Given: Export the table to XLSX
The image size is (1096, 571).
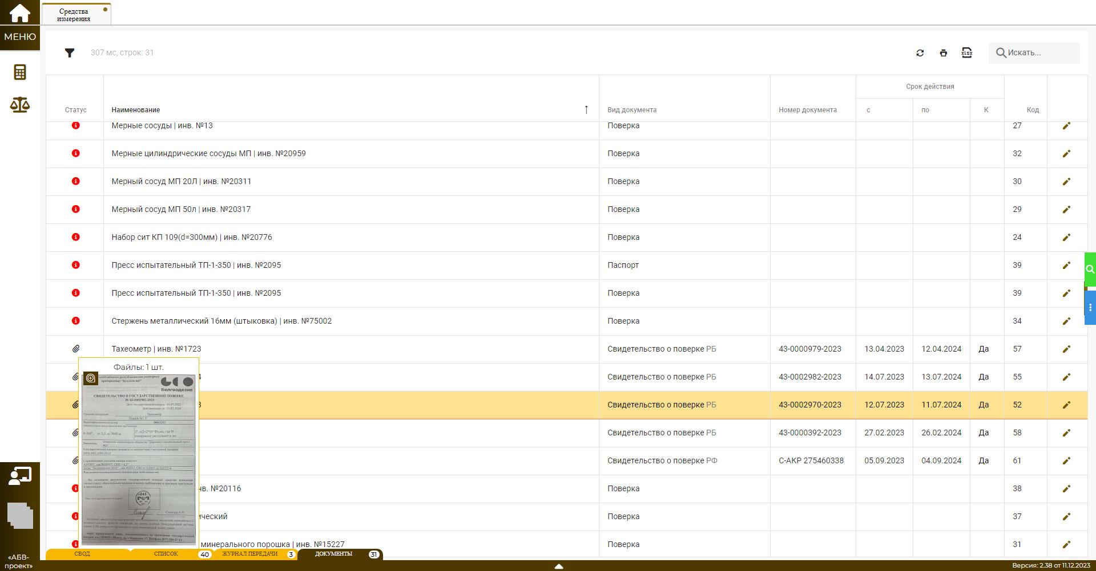Looking at the screenshot, I should [966, 53].
